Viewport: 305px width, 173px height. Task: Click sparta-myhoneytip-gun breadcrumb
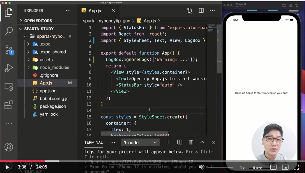point(107,21)
